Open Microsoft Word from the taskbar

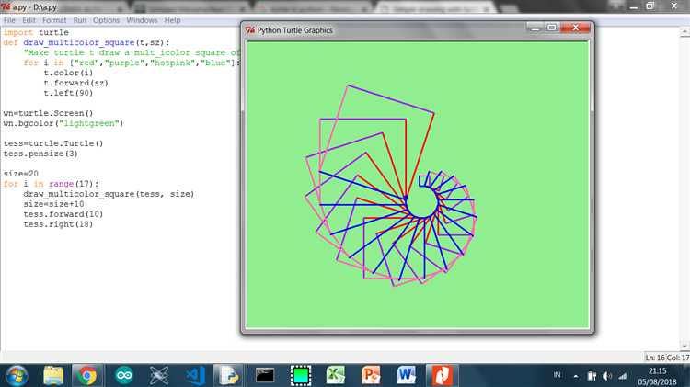click(406, 376)
